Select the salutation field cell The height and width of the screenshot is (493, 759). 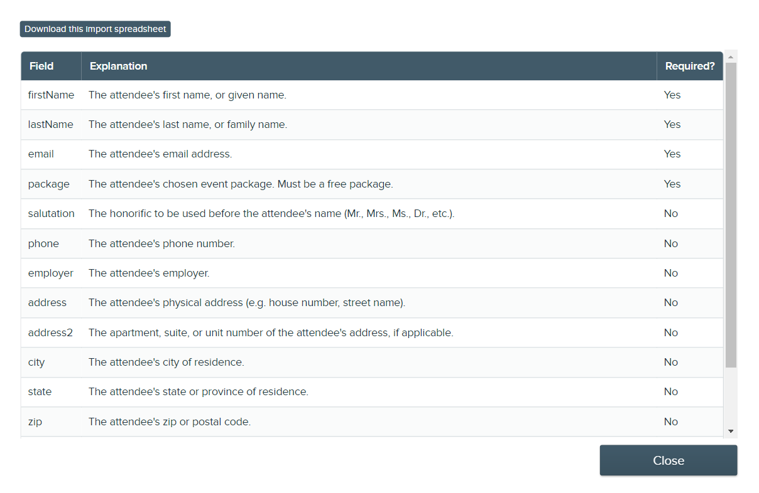point(51,214)
